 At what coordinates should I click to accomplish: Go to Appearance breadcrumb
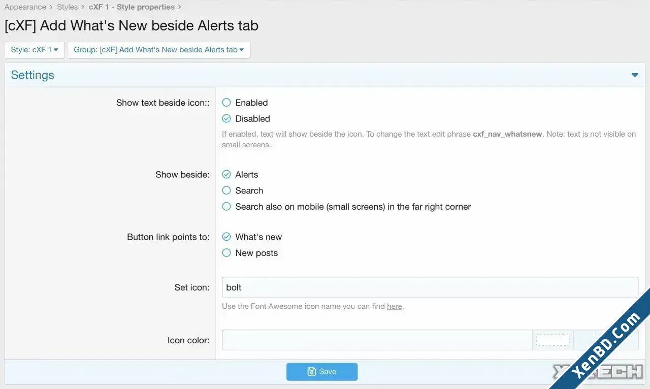pyautogui.click(x=25, y=7)
